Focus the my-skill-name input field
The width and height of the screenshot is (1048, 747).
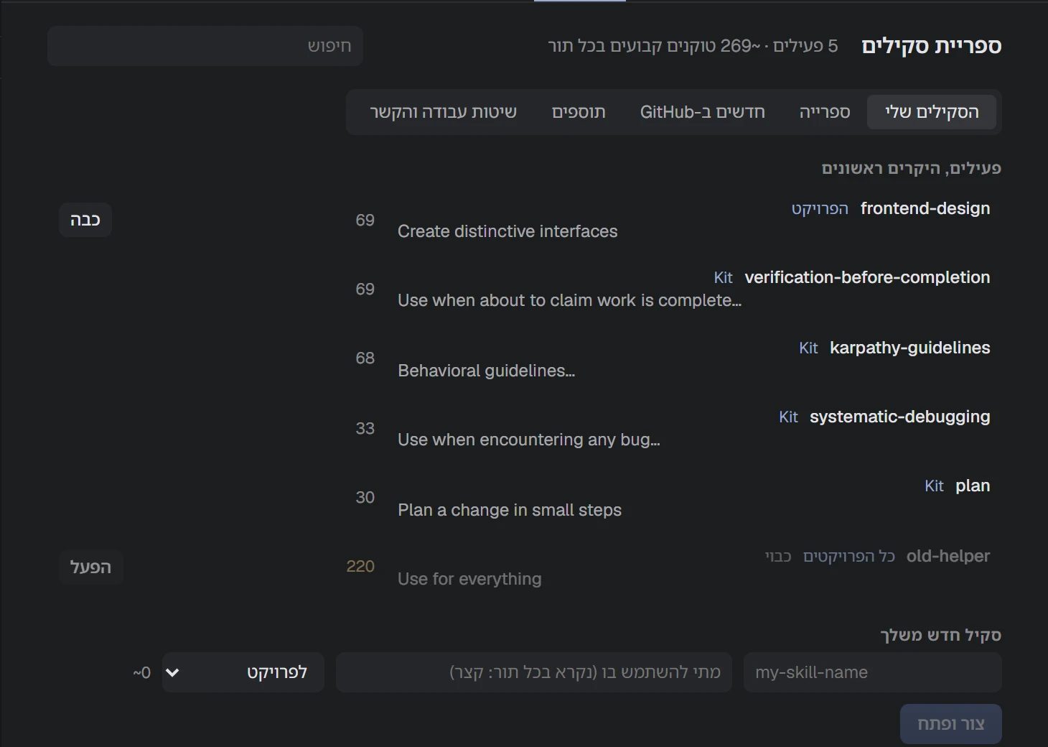(873, 672)
